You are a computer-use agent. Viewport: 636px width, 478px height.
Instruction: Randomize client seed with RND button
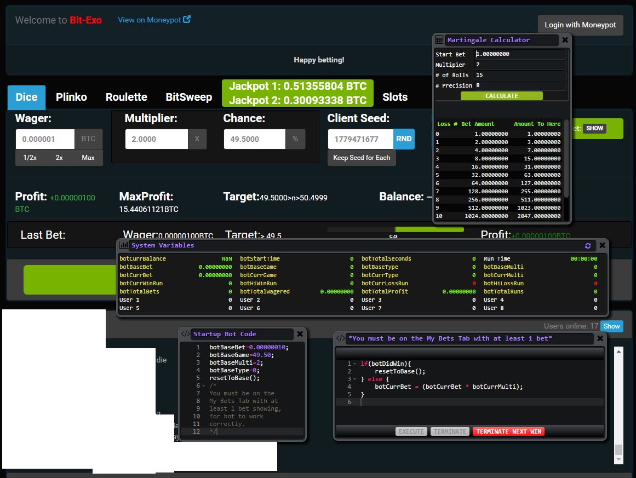(x=404, y=139)
